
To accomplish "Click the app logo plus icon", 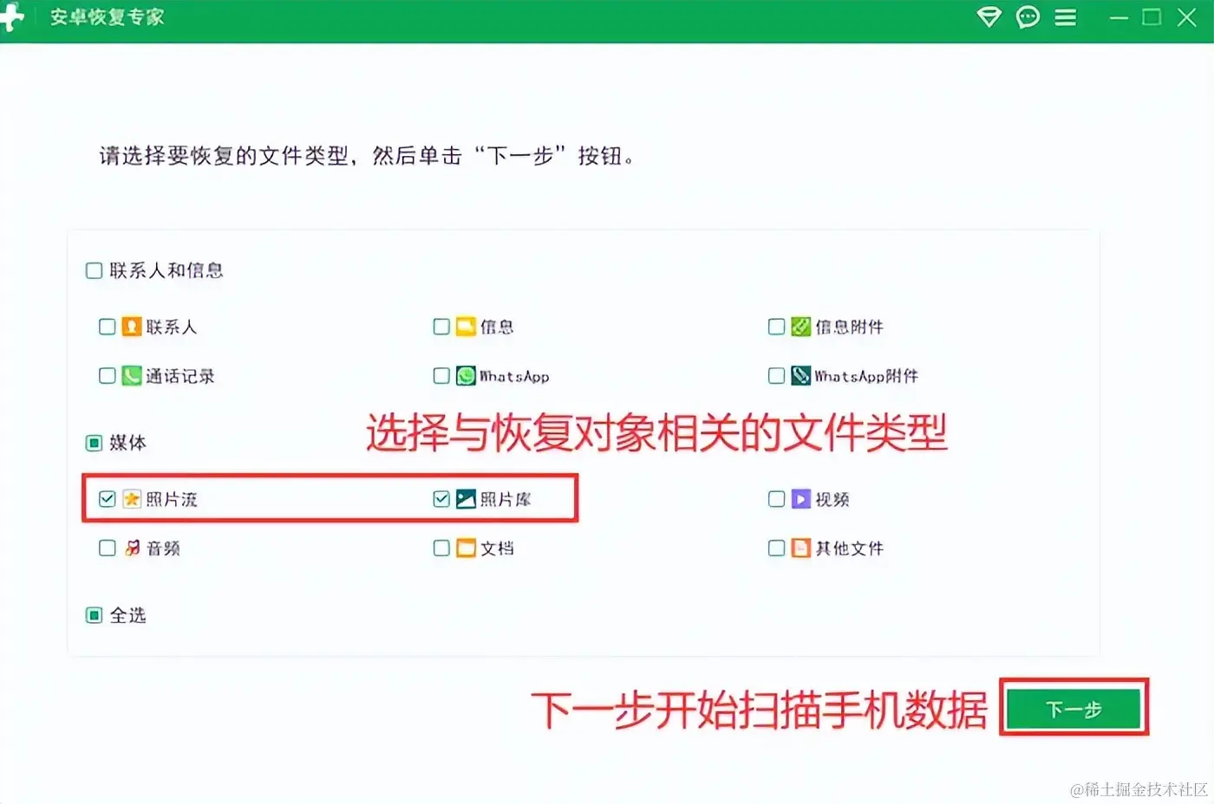I will click(11, 16).
